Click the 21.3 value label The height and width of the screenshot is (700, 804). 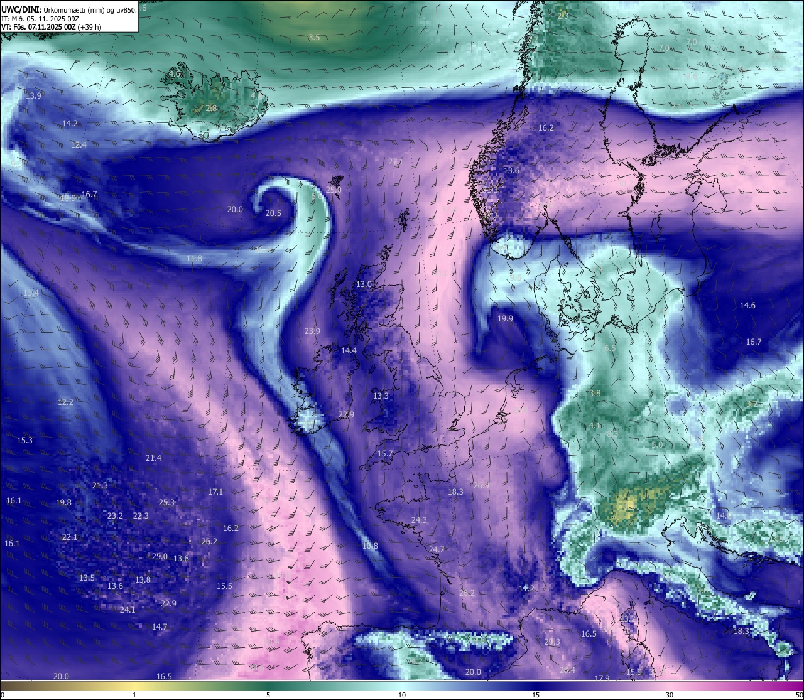pos(100,486)
